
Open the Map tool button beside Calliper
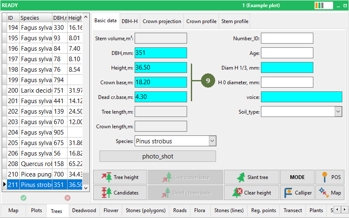pos(330,193)
